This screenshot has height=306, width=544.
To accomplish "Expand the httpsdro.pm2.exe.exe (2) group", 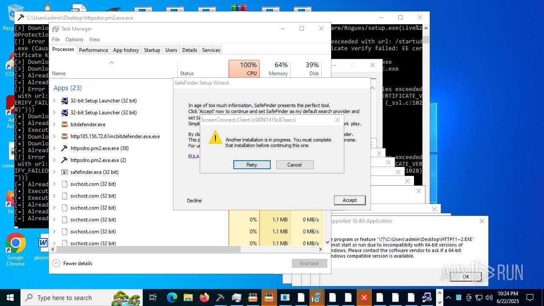I will [x=54, y=160].
